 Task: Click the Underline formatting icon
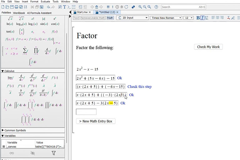click(x=207, y=18)
